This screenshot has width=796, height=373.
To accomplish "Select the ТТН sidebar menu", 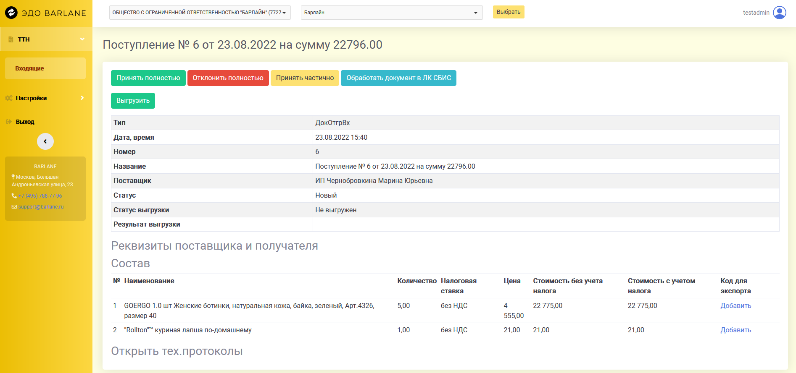I will click(x=46, y=39).
